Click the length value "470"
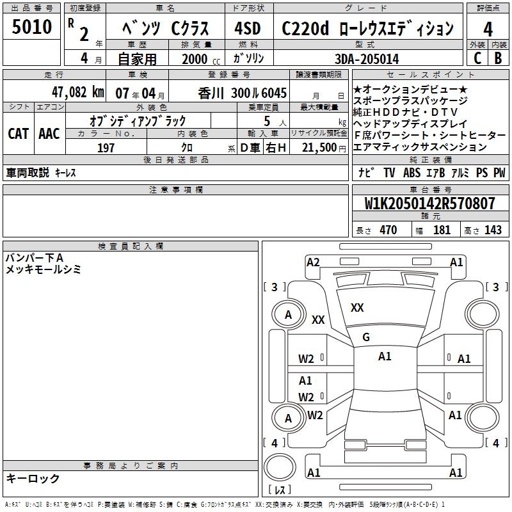The width and height of the screenshot is (512, 512). pyautogui.click(x=388, y=230)
